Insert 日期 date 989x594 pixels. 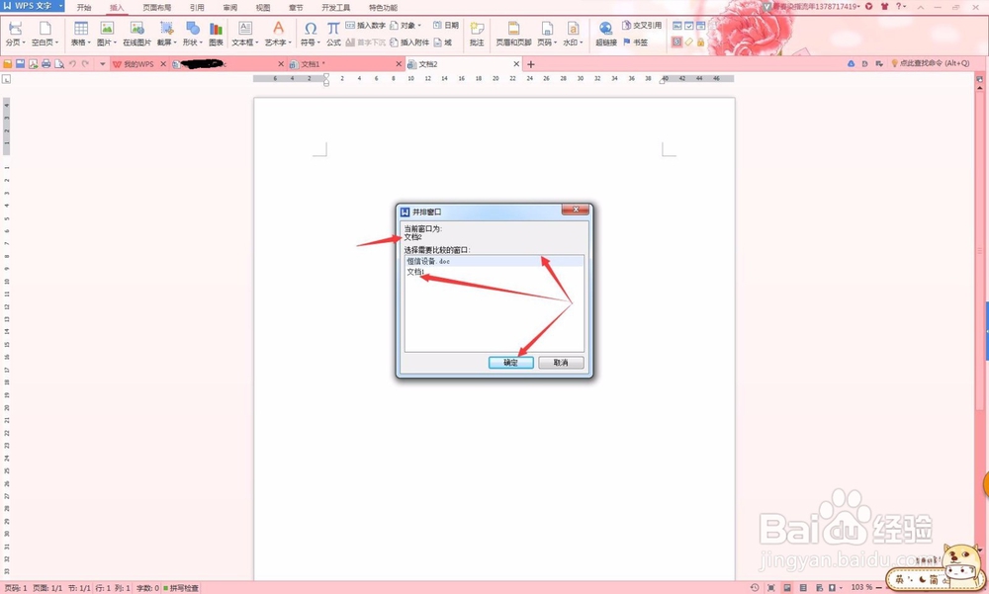pyautogui.click(x=446, y=26)
